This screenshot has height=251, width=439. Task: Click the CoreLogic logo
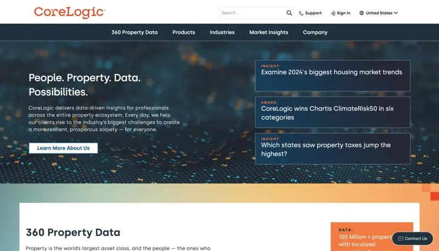pyautogui.click(x=70, y=12)
